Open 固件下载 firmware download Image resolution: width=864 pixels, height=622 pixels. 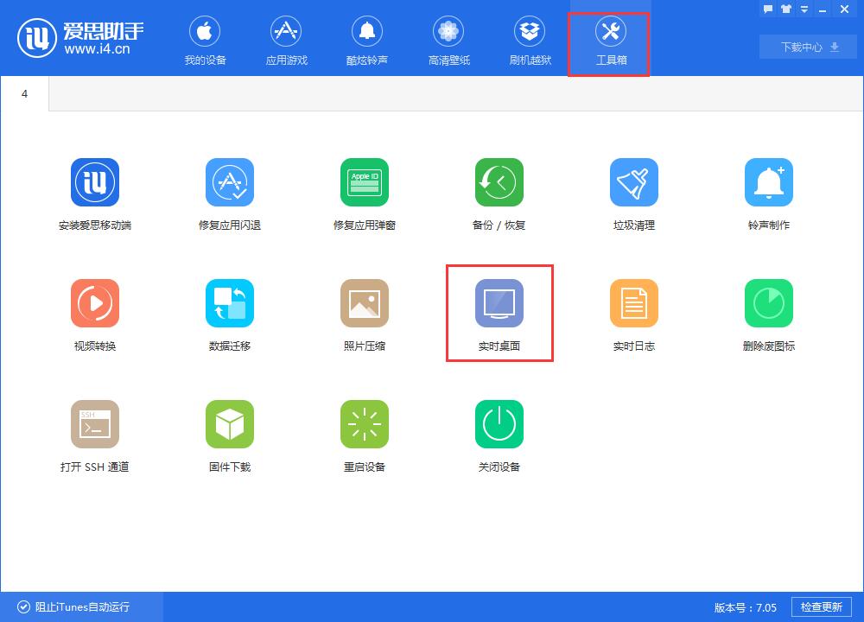(230, 434)
